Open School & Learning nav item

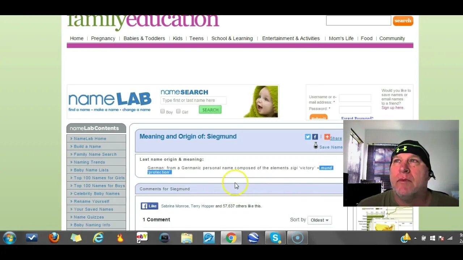coord(232,38)
